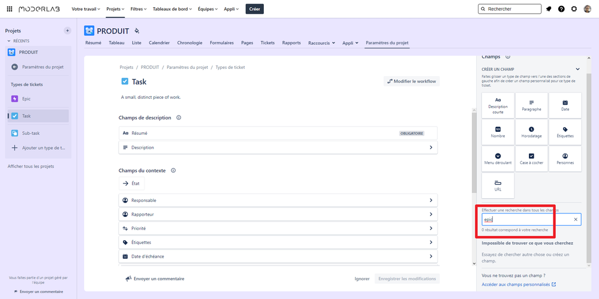
Task: Select the Horodatage field type
Action: point(531,132)
